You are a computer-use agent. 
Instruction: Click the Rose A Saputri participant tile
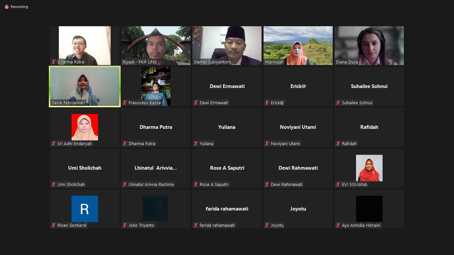[227, 168]
